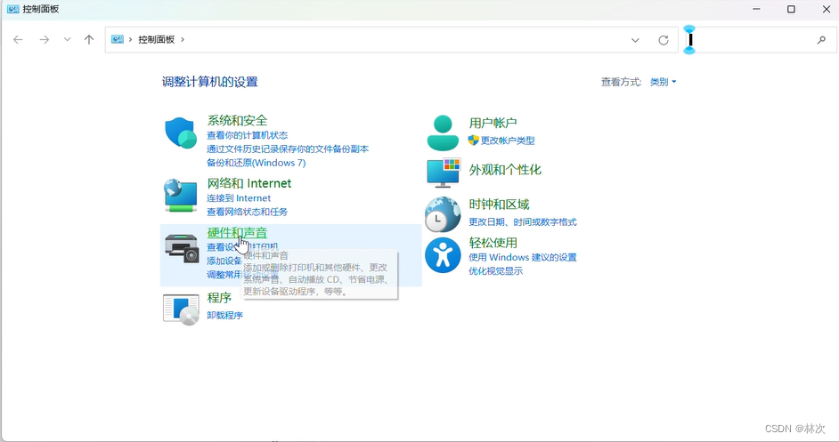Open the System and Security shield icon
Screen dimensions: 839x442
pyautogui.click(x=181, y=133)
